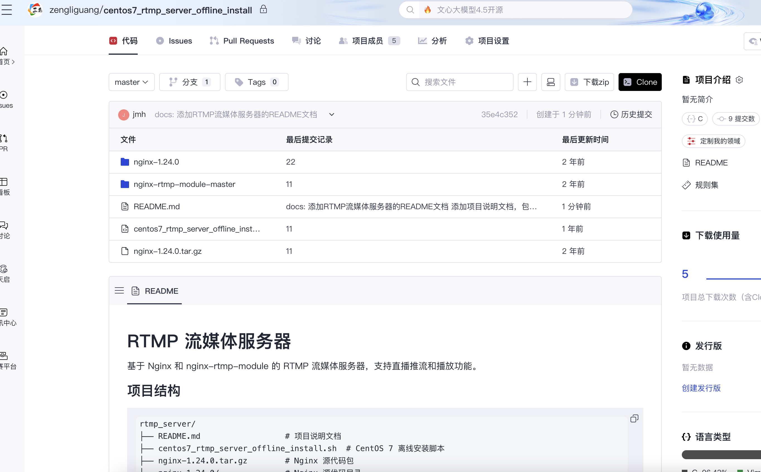Click the lock icon beside repo name
761x472 pixels.
tap(263, 9)
